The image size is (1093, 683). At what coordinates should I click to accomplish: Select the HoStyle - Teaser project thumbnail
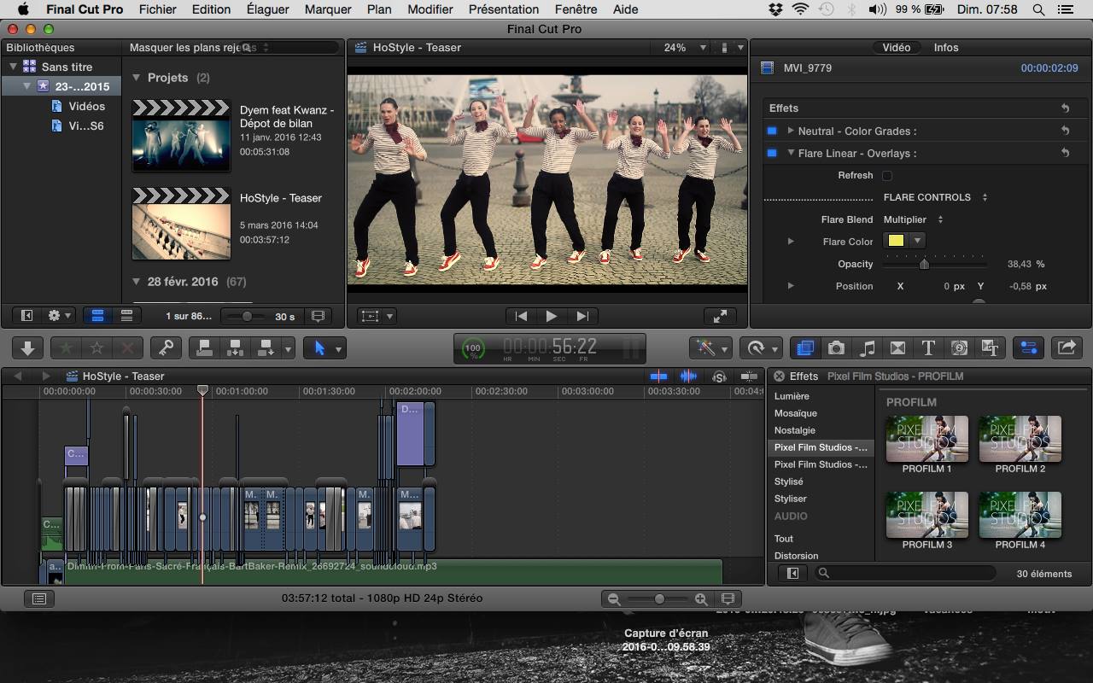coord(181,223)
